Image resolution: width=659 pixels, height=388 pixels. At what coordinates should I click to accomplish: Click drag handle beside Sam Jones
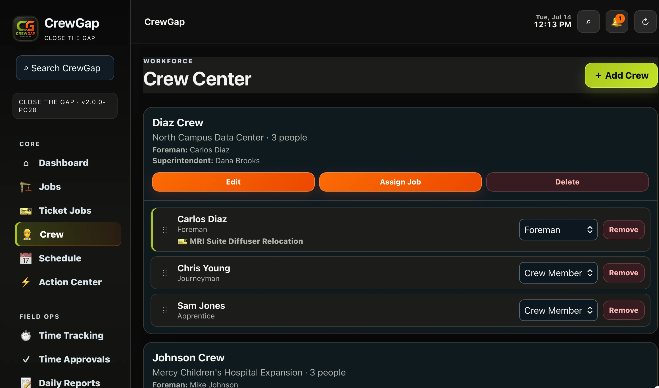click(165, 310)
